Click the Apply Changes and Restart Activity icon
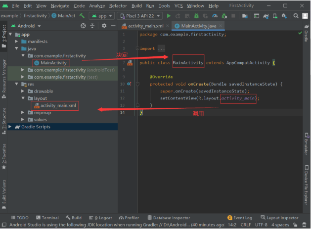The image size is (311, 229). tap(178, 16)
